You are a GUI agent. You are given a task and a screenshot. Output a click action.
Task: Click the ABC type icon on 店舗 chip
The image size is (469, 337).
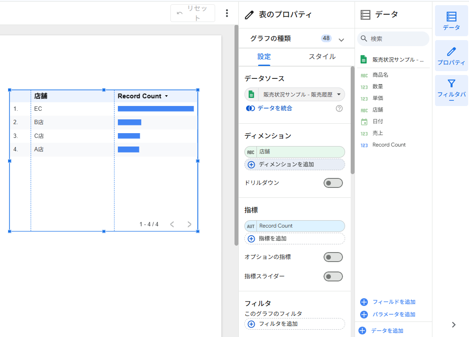[251, 152]
